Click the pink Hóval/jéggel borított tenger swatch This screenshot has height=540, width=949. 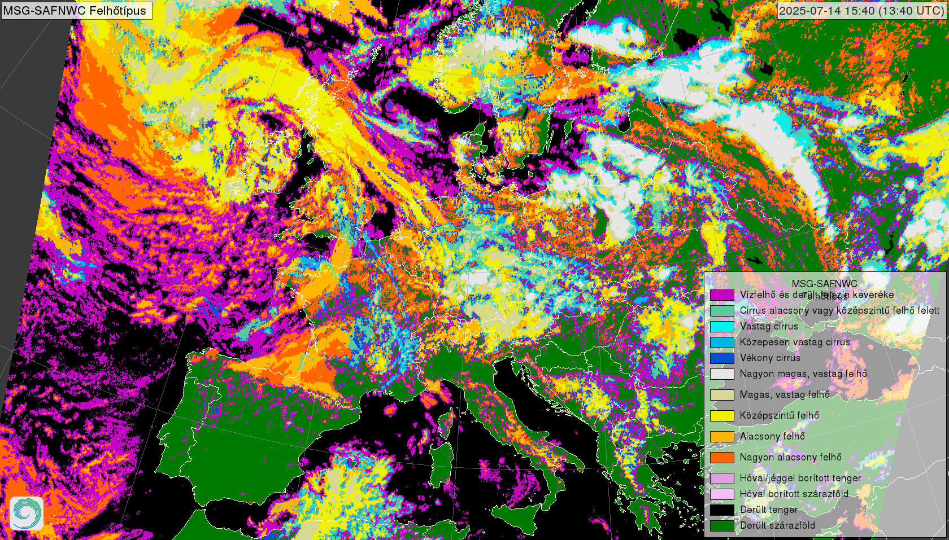722,478
